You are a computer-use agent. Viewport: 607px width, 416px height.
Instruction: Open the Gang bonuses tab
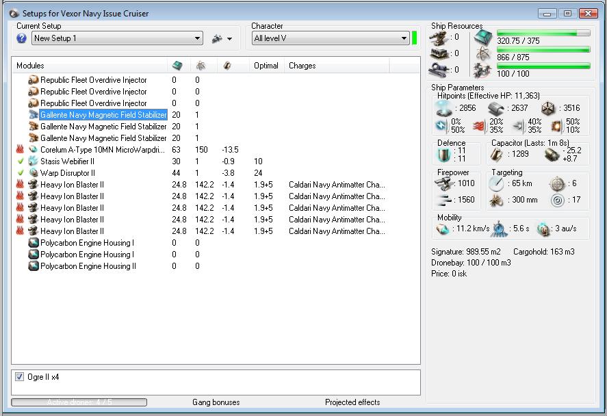pyautogui.click(x=216, y=402)
